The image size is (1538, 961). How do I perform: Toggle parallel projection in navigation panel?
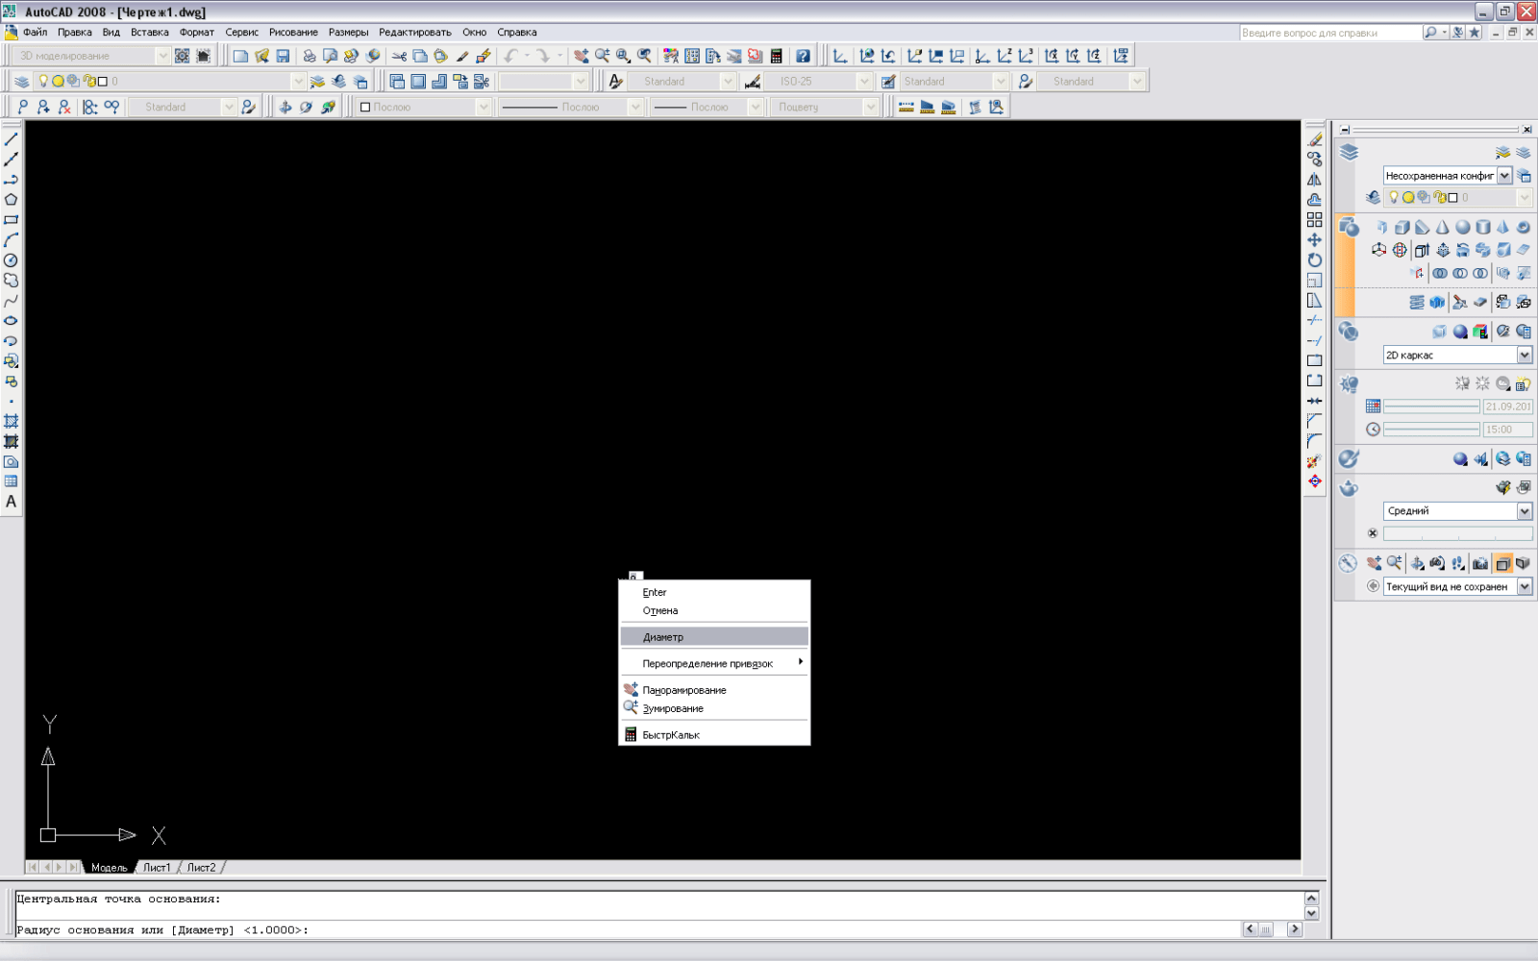[1502, 564]
